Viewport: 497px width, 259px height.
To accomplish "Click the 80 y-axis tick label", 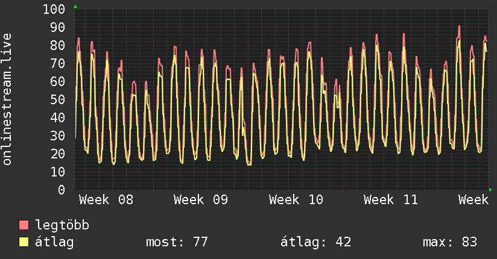I will click(x=58, y=46).
